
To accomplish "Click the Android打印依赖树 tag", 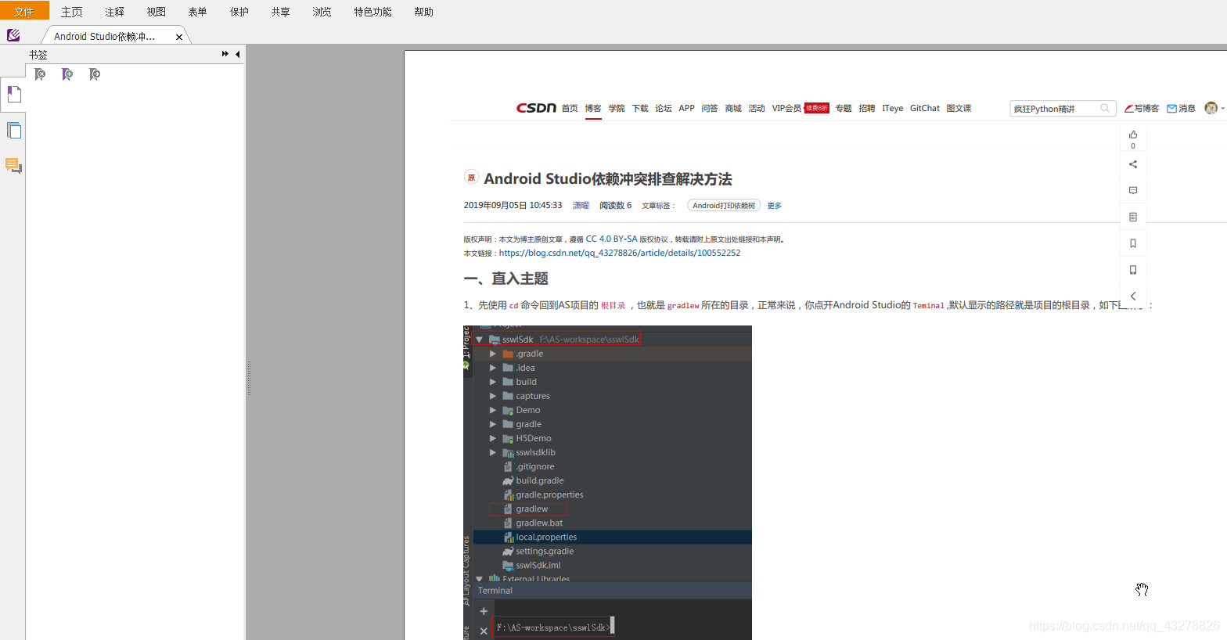I will [724, 206].
